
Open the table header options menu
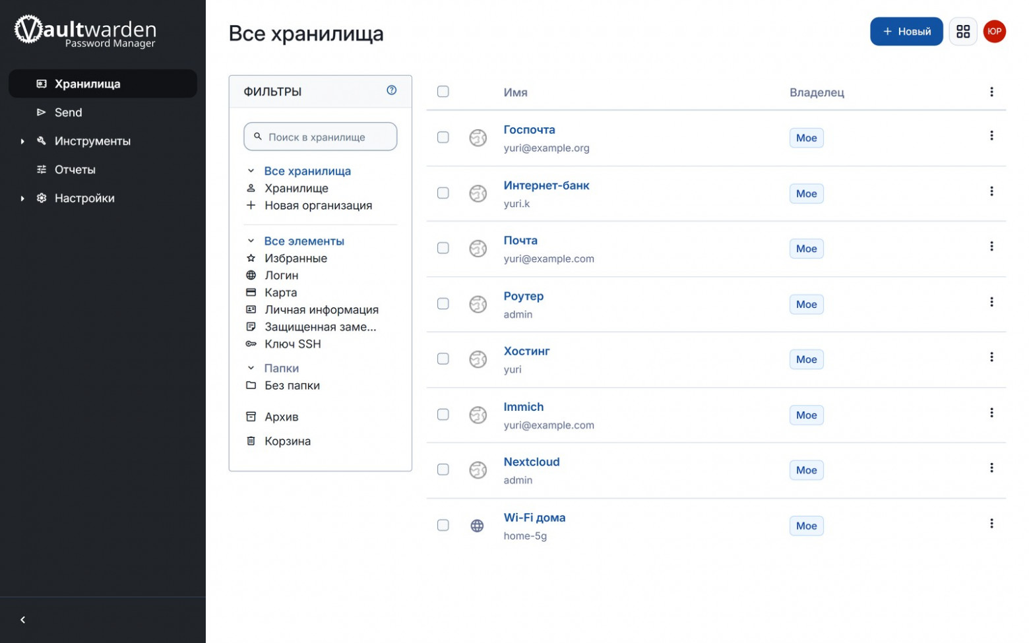coord(991,92)
